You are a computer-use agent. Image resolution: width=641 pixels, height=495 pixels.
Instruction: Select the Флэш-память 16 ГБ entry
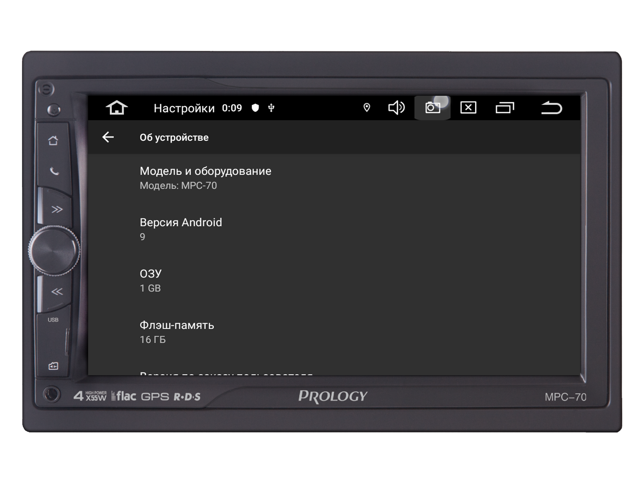(x=177, y=332)
